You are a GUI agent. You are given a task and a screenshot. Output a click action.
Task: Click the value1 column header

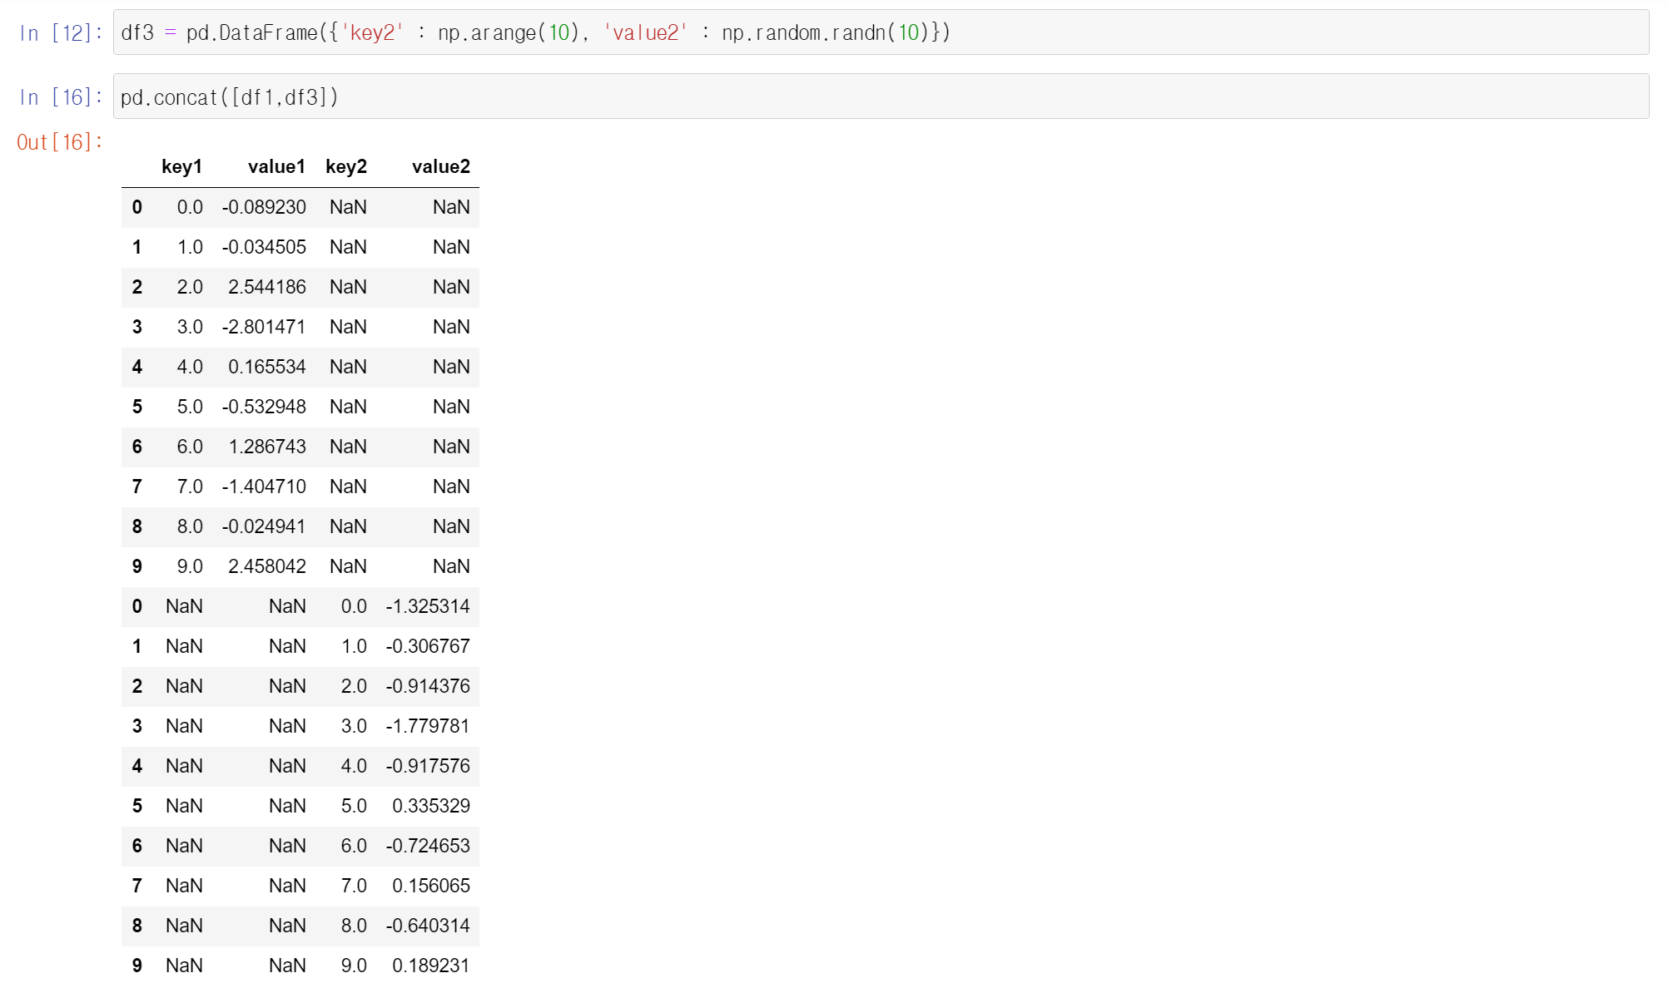276,166
